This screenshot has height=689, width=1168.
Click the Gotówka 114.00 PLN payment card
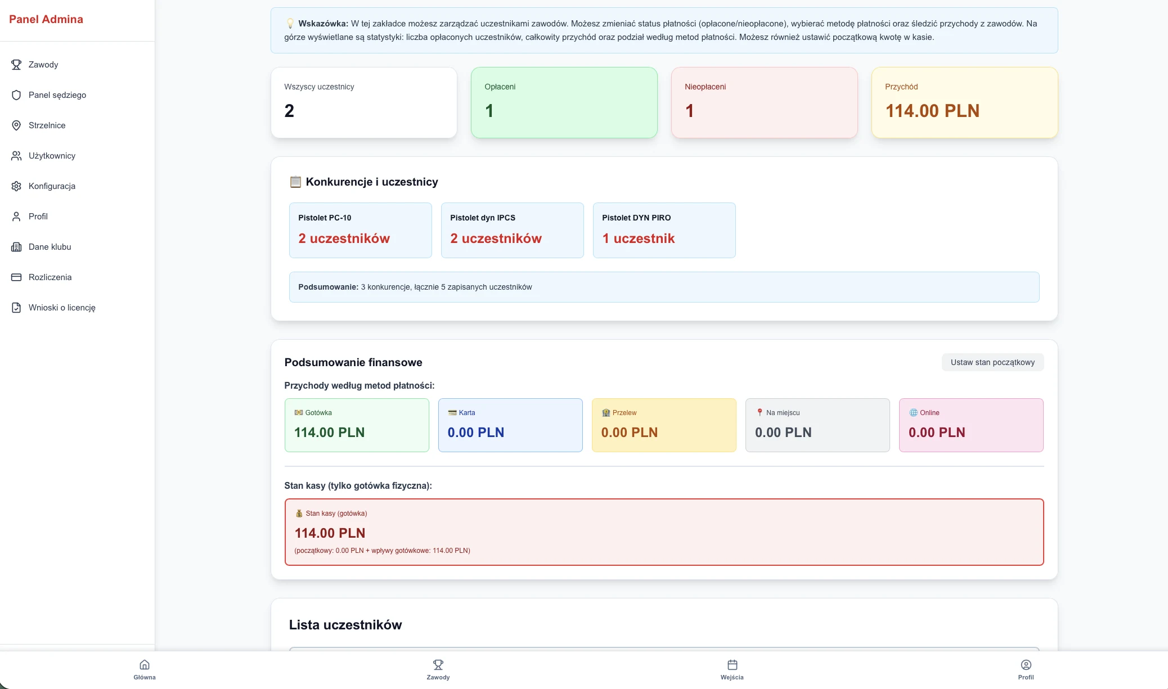pos(357,425)
